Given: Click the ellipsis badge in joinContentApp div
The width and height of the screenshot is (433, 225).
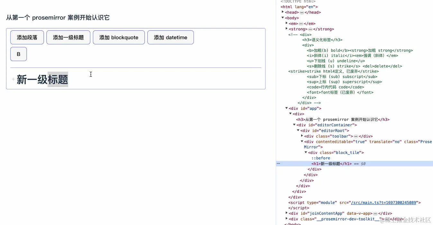Looking at the screenshot, I should (375, 213).
